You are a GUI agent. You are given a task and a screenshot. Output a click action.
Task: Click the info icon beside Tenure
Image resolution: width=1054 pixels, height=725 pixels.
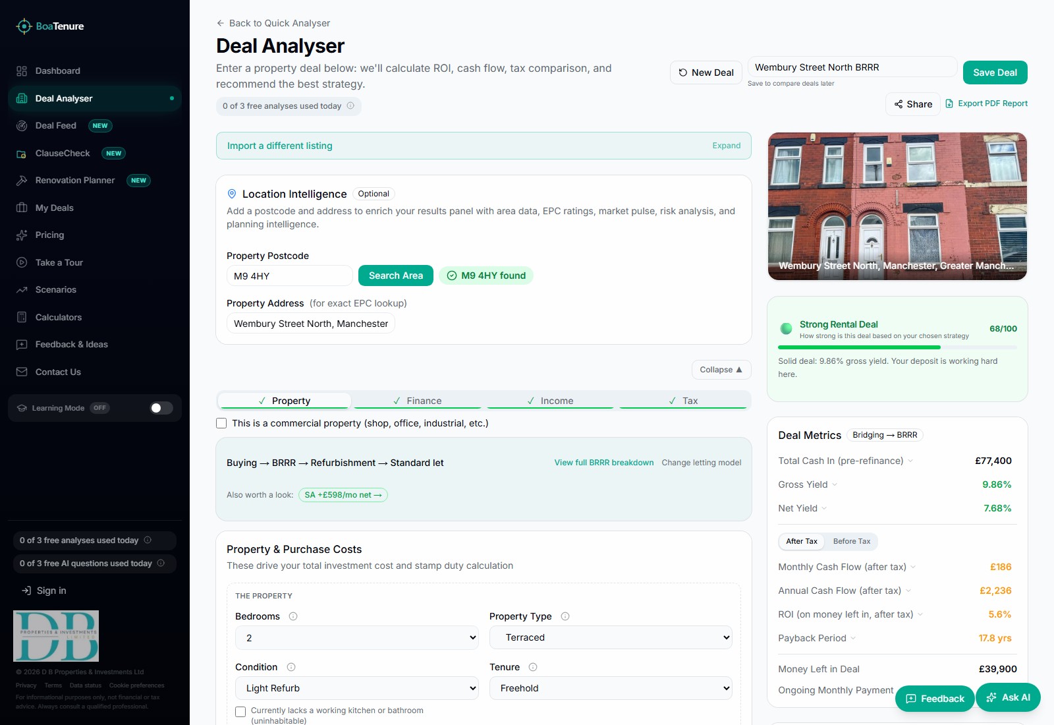point(533,667)
